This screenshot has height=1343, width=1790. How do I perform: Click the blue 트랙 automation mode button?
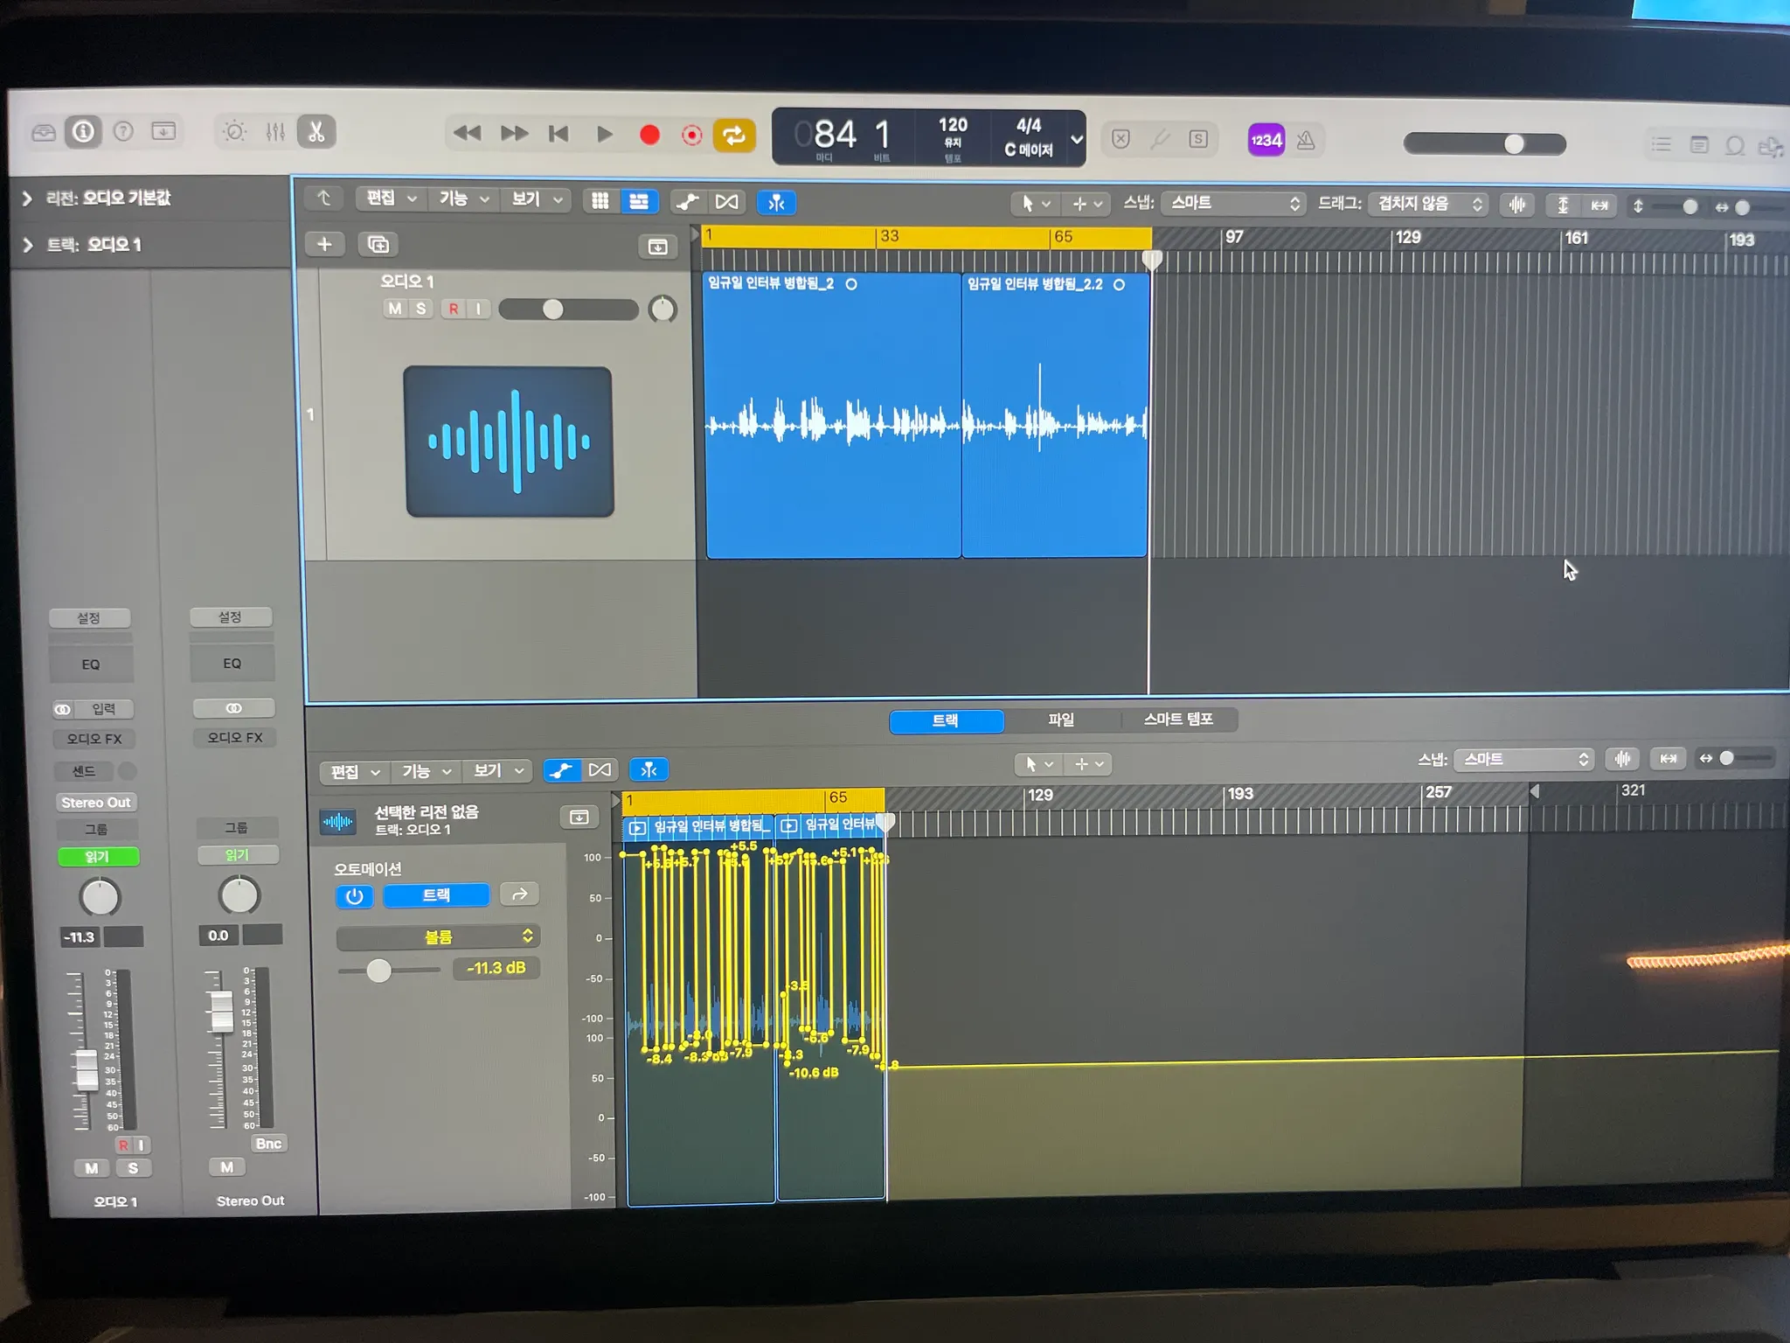pos(436,895)
